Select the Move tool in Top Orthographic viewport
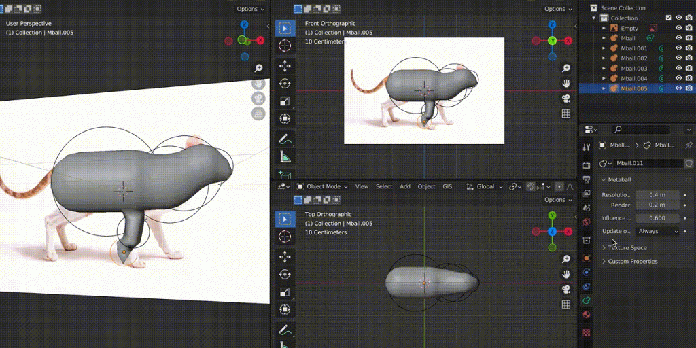Viewport: 696px width, 348px height. click(285, 256)
